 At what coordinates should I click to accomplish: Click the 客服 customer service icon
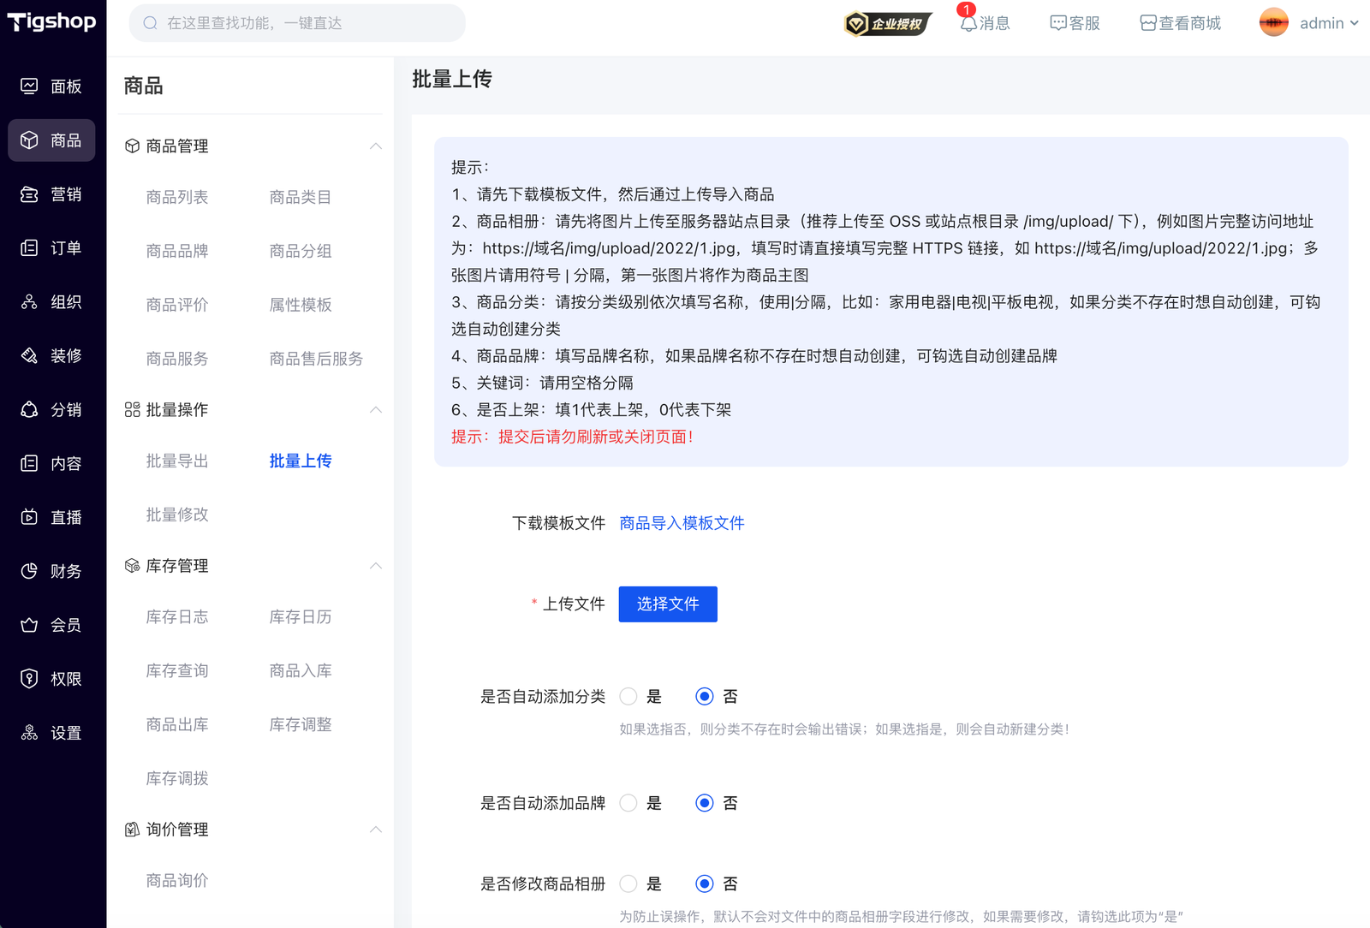click(x=1058, y=23)
